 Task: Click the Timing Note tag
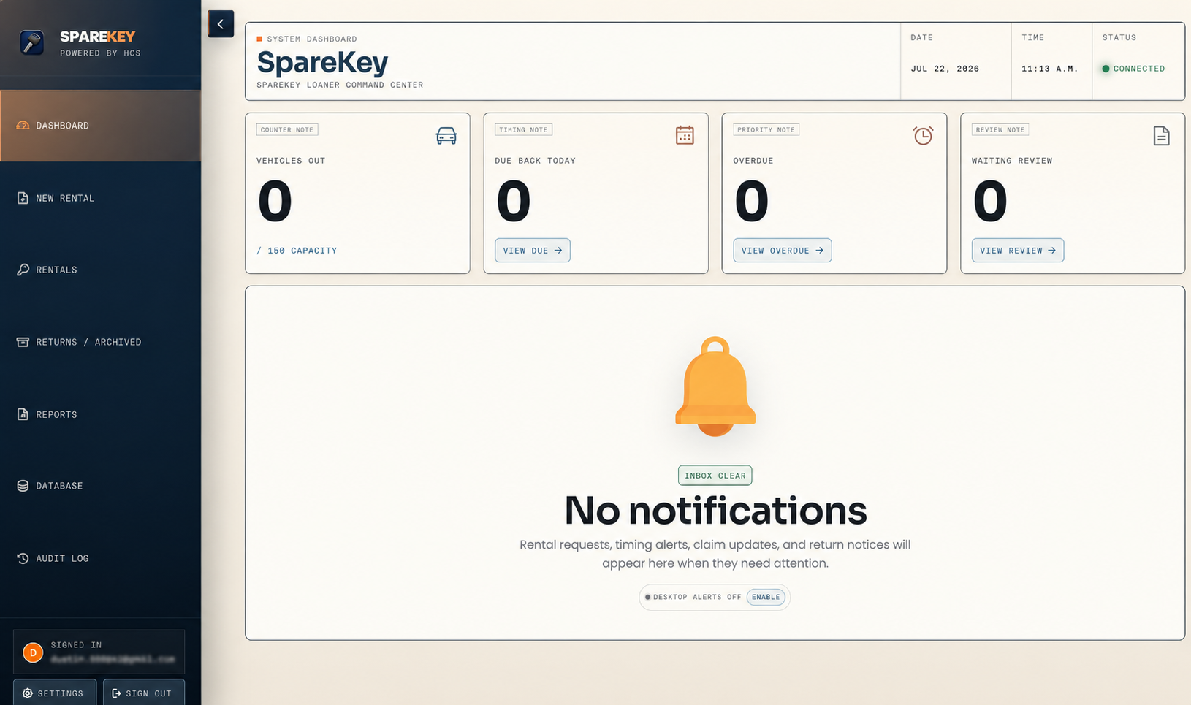(523, 130)
